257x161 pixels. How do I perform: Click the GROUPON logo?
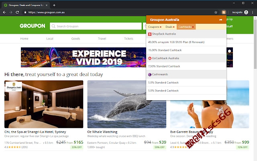click(33, 26)
